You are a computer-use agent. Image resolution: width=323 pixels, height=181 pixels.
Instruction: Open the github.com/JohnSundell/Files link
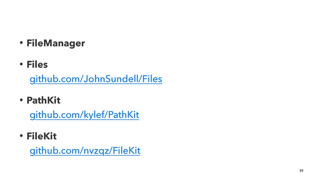pos(96,79)
